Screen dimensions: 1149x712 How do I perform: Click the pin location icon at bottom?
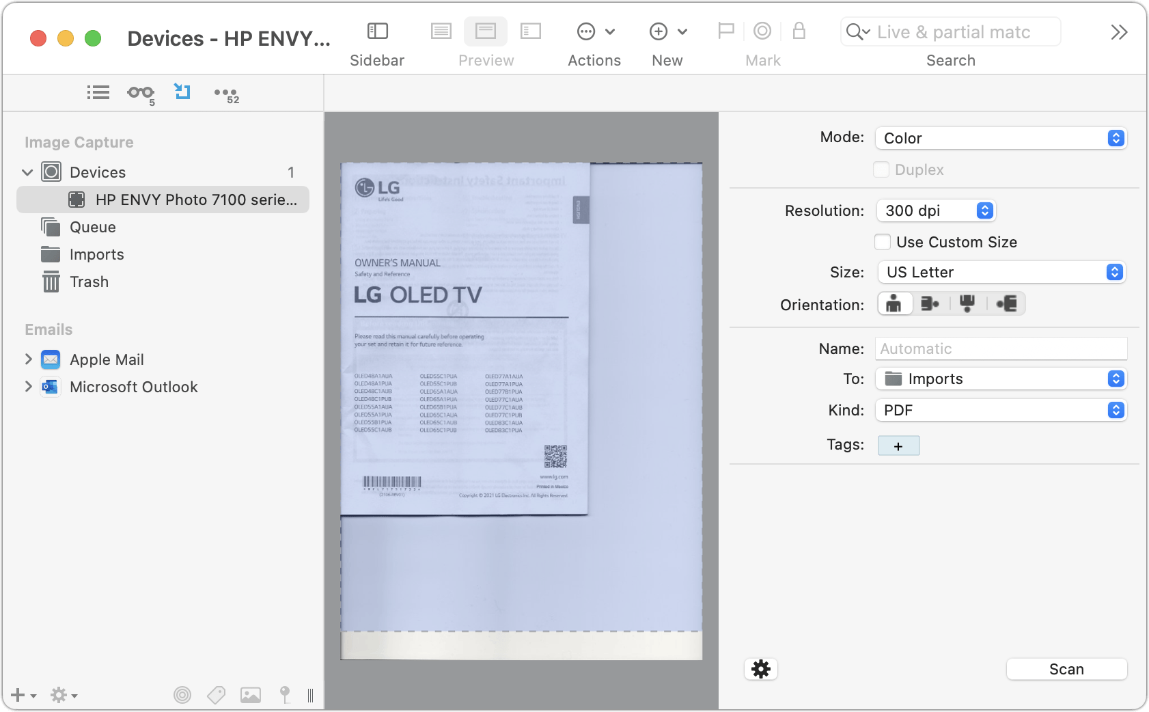coord(285,695)
